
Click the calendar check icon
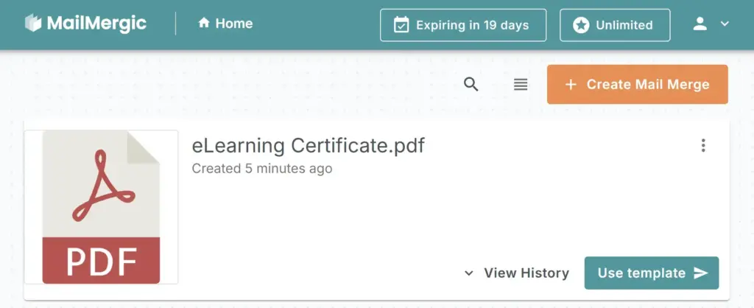(x=401, y=25)
